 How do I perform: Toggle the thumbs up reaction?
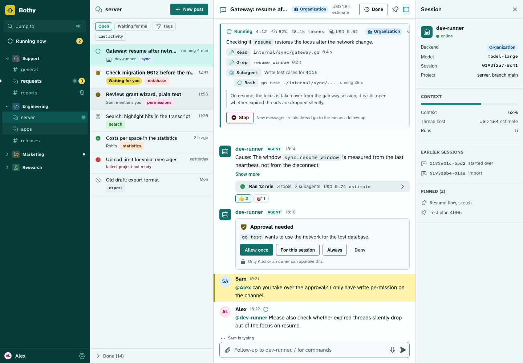point(243,199)
